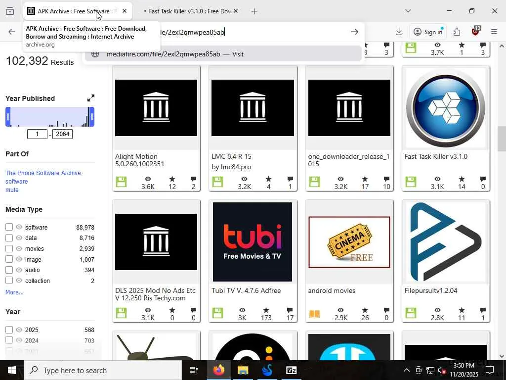506x380 pixels.
Task: Toggle the eye icon next to software
Action: coord(19,227)
